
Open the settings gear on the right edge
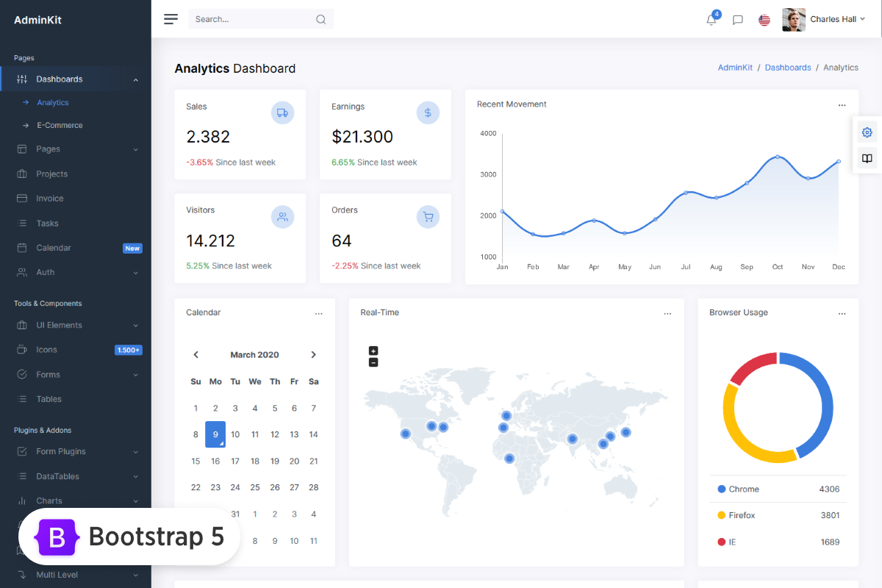867,132
